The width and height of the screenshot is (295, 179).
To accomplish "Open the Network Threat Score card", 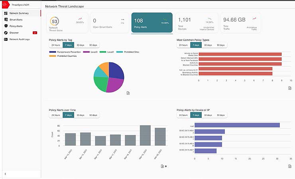I will tap(65, 23).
